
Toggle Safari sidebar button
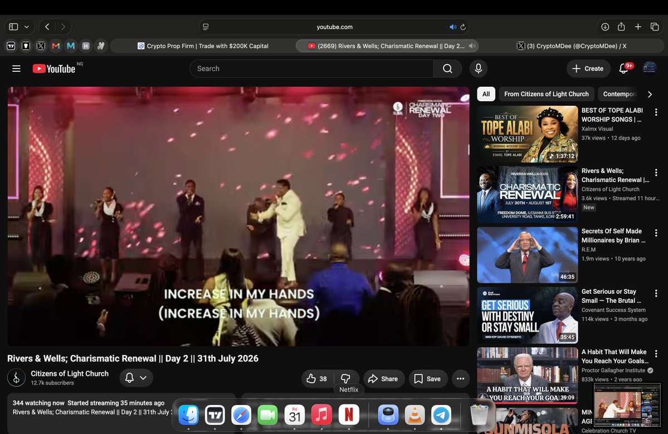tap(13, 27)
